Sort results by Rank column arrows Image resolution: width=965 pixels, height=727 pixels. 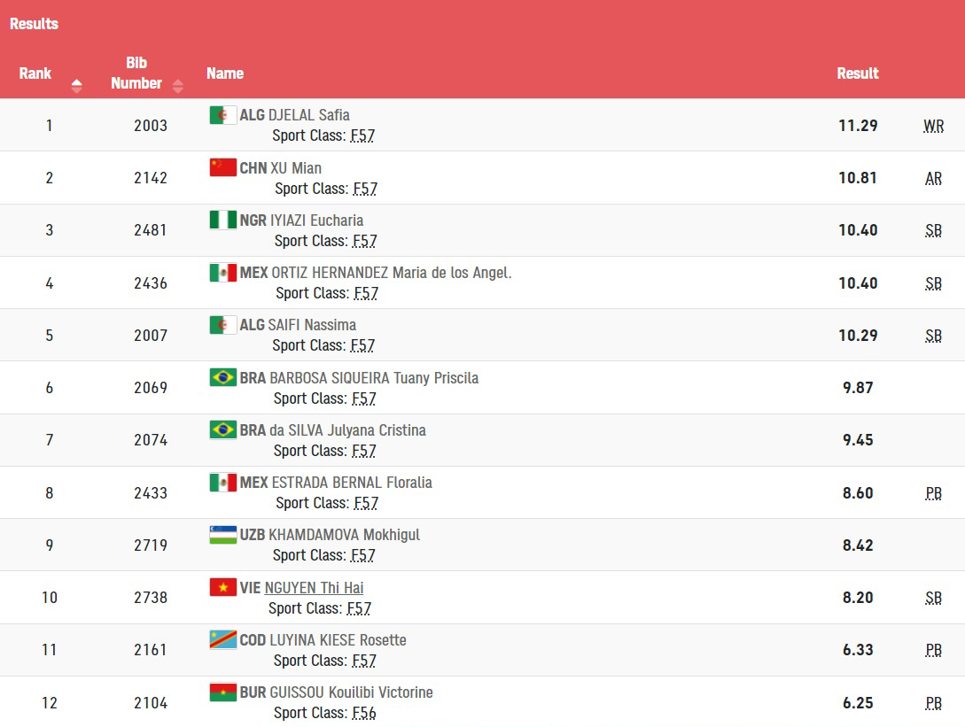[x=76, y=86]
